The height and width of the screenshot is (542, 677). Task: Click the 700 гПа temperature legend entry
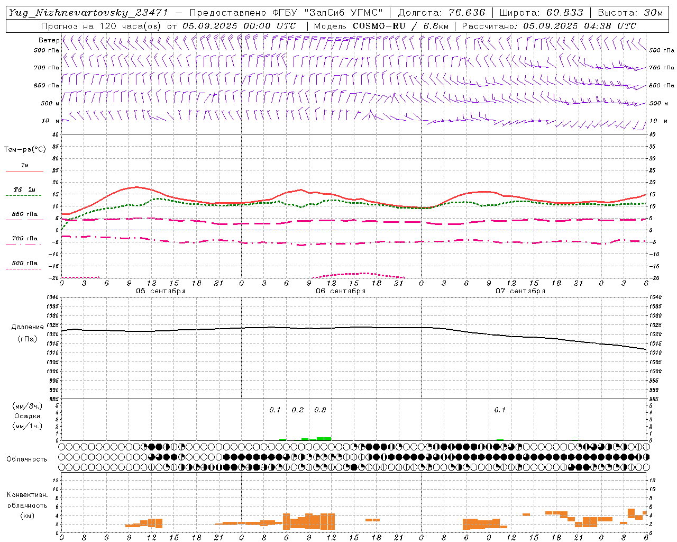[24, 240]
